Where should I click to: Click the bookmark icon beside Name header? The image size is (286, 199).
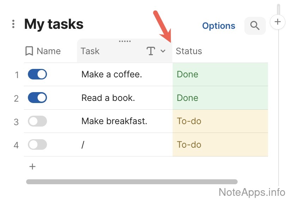click(x=29, y=51)
